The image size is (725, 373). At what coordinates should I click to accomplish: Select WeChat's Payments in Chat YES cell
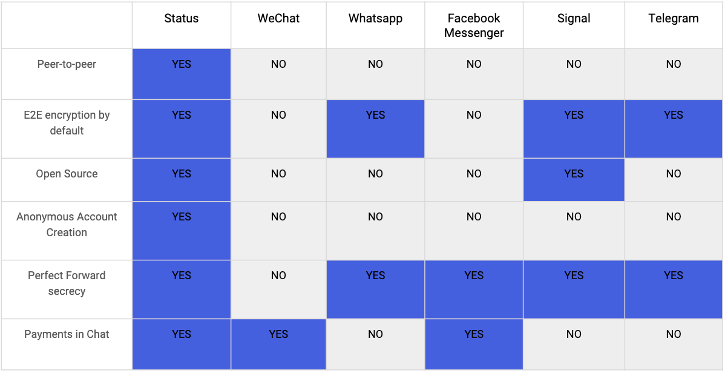coord(278,344)
